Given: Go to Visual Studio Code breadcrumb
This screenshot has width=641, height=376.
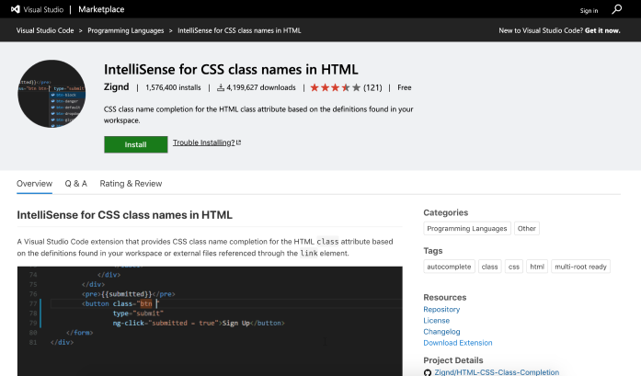Looking at the screenshot, I should tap(45, 30).
